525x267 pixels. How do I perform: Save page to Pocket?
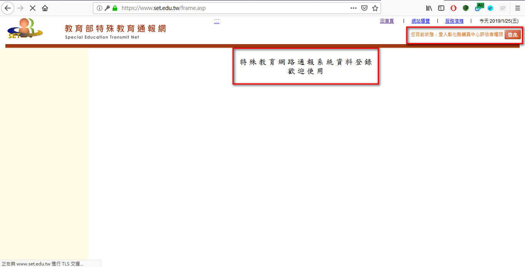(x=364, y=8)
